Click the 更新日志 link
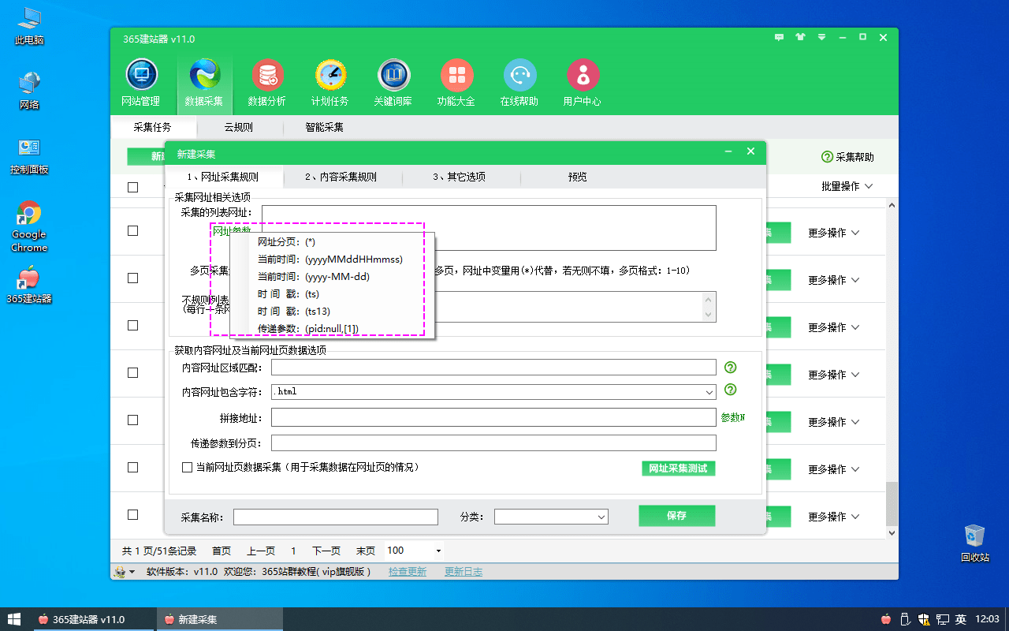Screen dimensions: 1009x631 (464, 572)
